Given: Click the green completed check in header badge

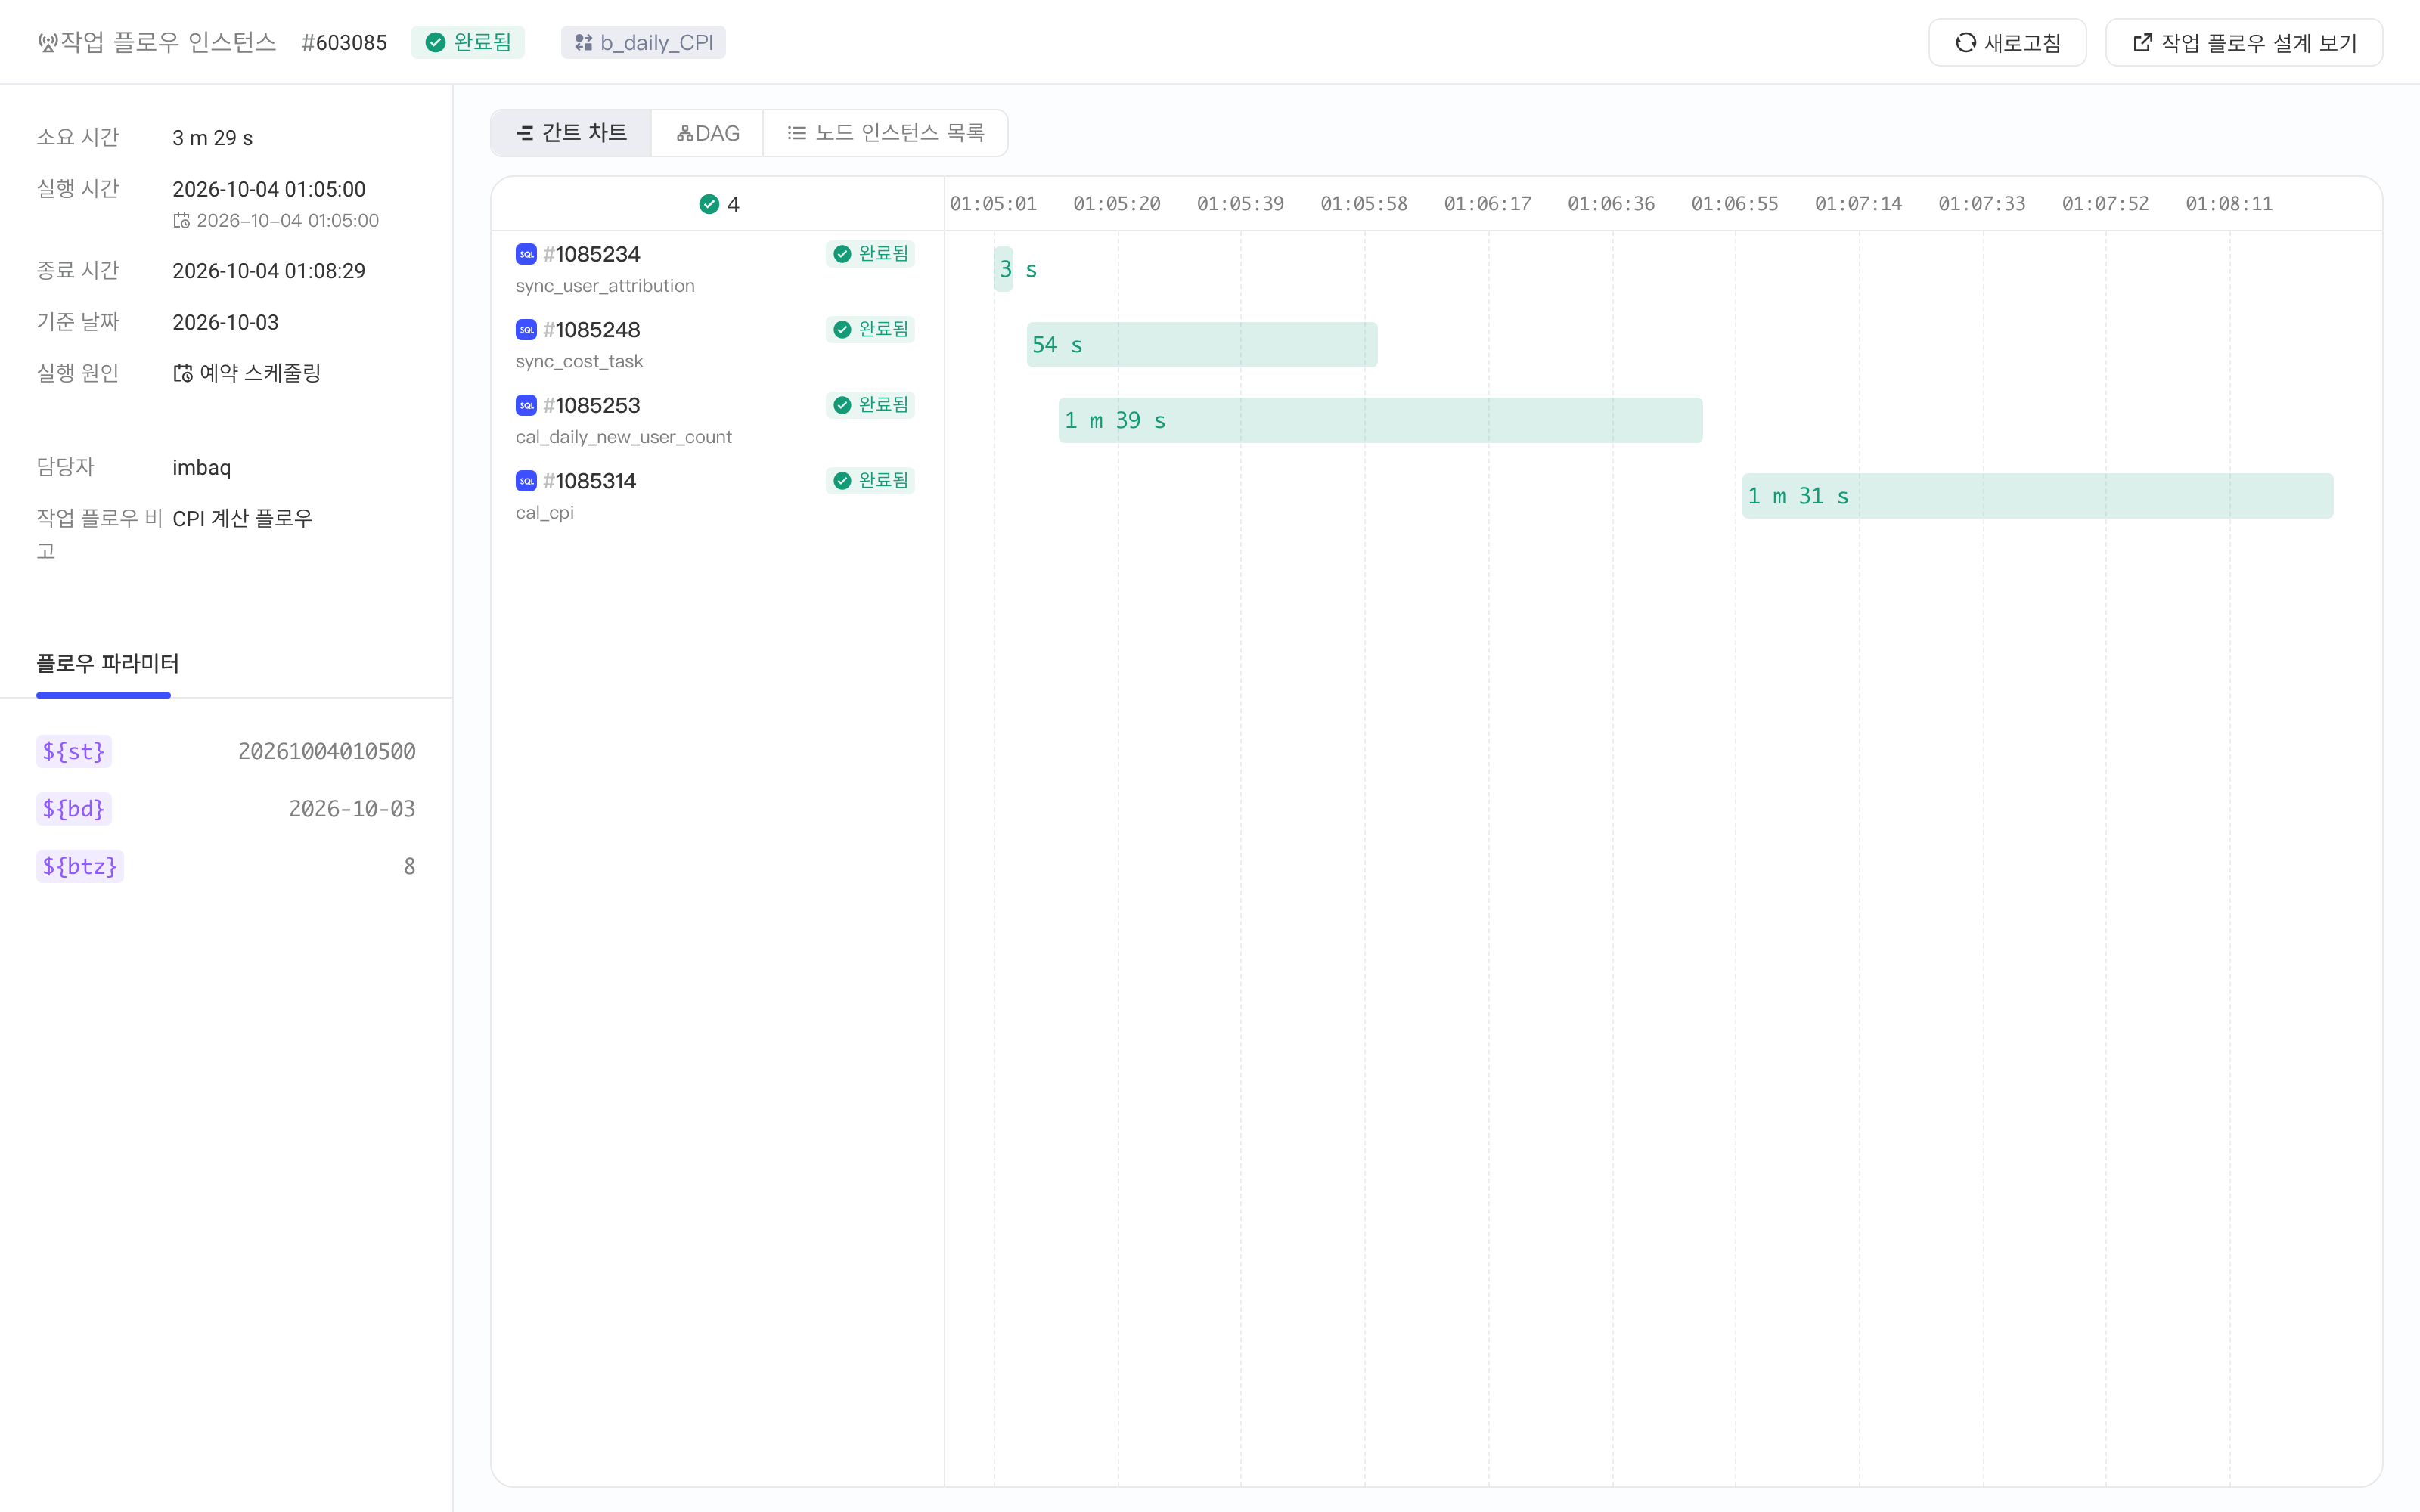Looking at the screenshot, I should point(435,42).
